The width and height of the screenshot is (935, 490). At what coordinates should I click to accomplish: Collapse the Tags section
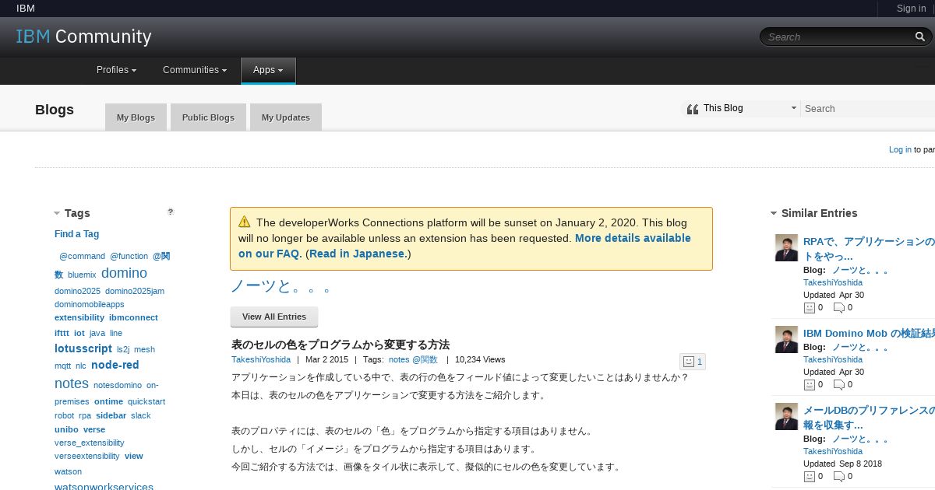[x=57, y=213]
